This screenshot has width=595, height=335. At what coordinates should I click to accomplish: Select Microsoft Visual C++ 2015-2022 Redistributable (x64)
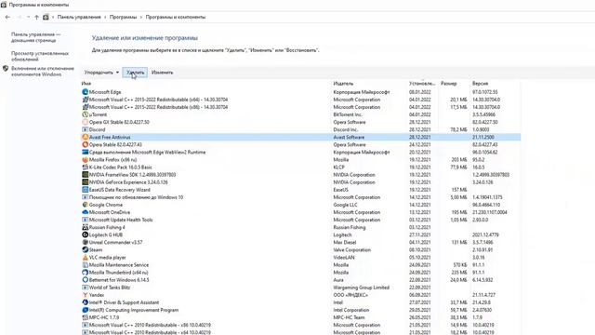(301, 100)
